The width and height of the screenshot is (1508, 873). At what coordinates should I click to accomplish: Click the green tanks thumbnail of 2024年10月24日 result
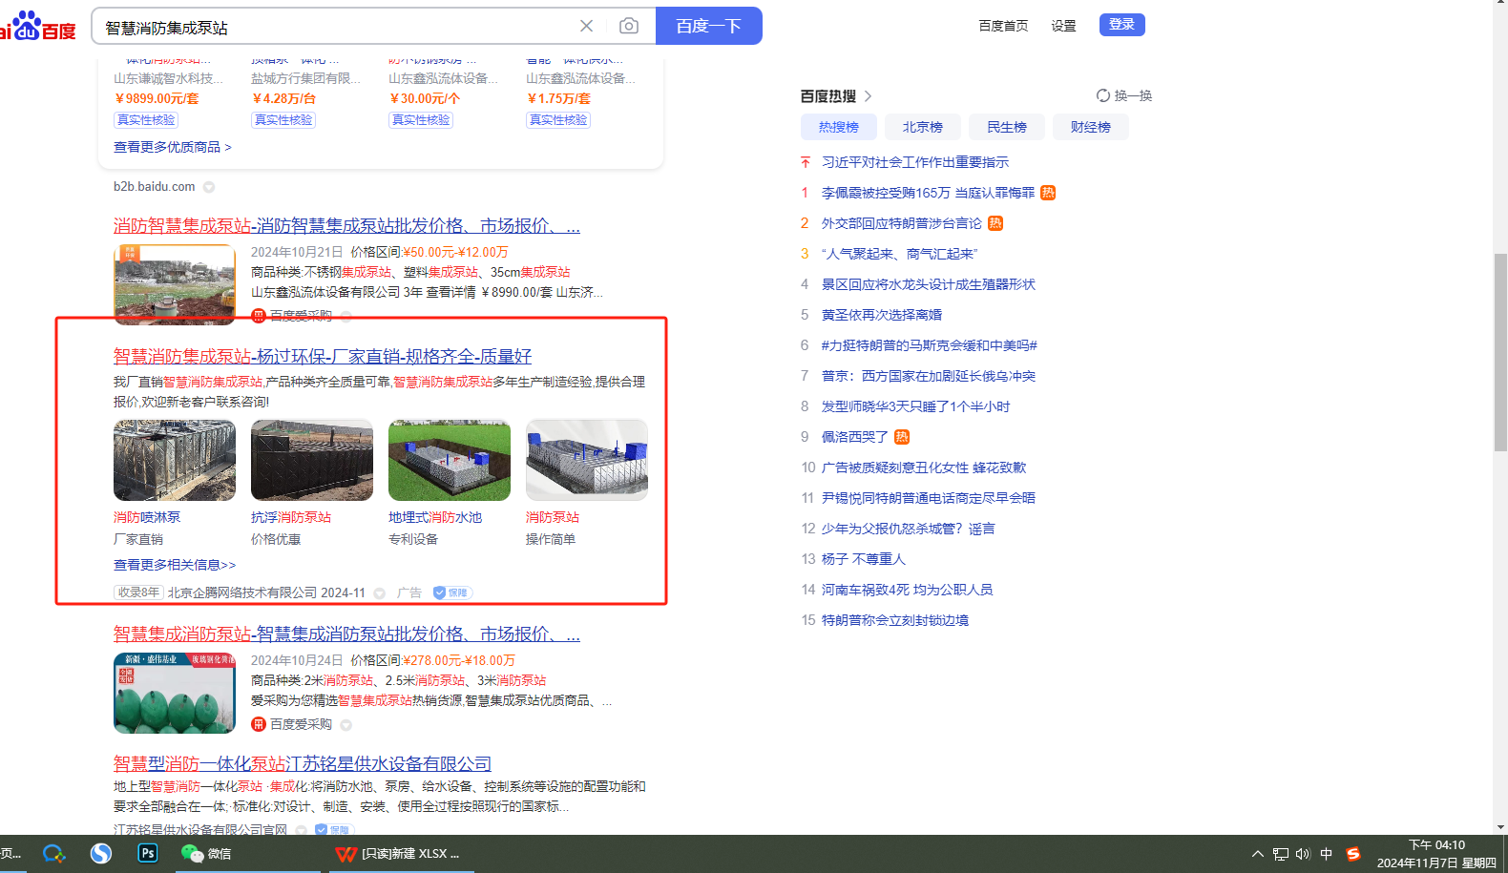[x=175, y=693]
